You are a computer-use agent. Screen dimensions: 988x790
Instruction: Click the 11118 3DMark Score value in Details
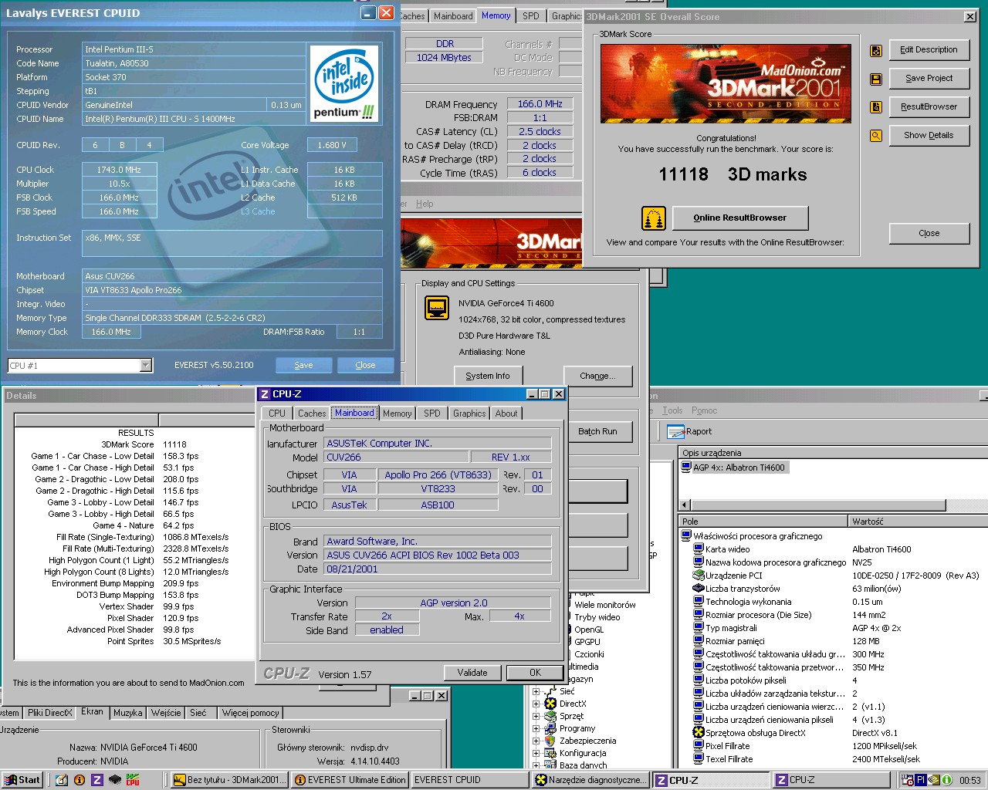pyautogui.click(x=174, y=444)
